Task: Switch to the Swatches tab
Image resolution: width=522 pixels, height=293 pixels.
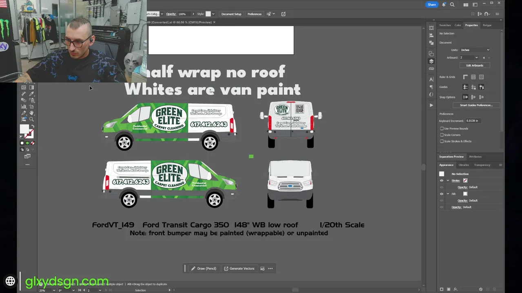Action: click(x=445, y=25)
